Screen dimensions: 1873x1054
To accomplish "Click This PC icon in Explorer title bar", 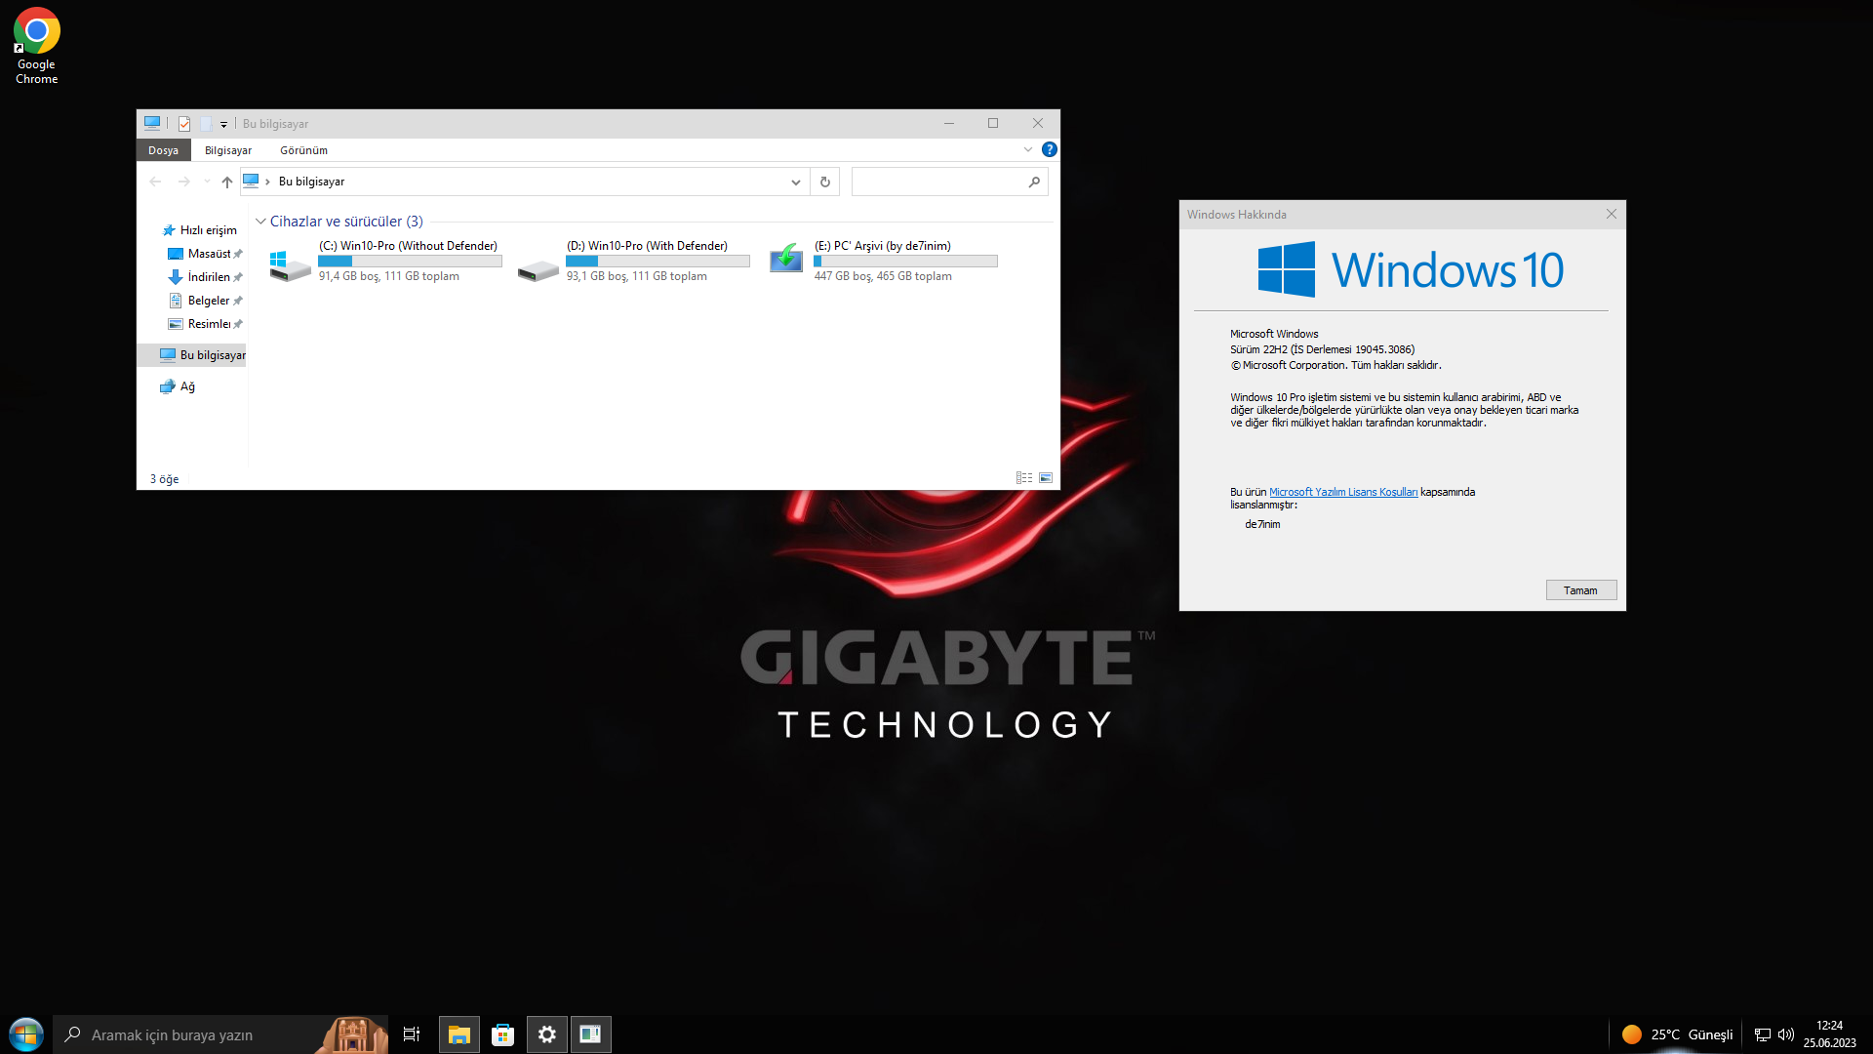I will [x=152, y=123].
